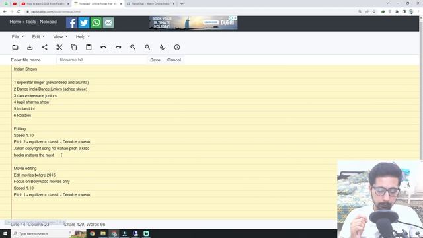Image resolution: width=423 pixels, height=238 pixels.
Task: Go to the Home breadcrumb link
Action: coord(15,22)
